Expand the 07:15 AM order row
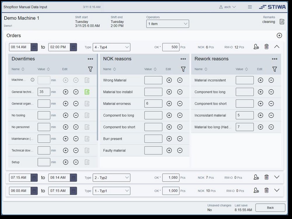 [277, 177]
